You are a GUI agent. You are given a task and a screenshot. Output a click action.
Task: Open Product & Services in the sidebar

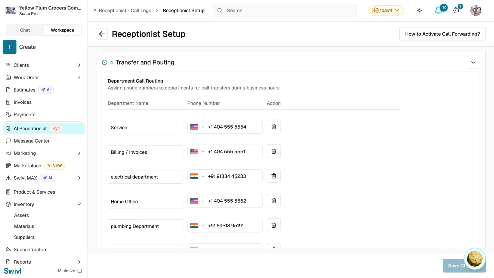[44, 192]
